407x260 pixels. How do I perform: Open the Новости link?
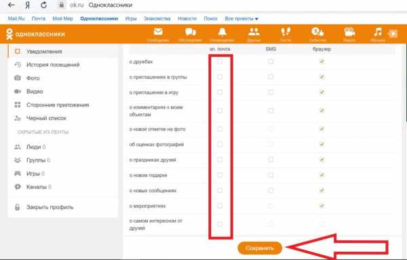tap(187, 19)
